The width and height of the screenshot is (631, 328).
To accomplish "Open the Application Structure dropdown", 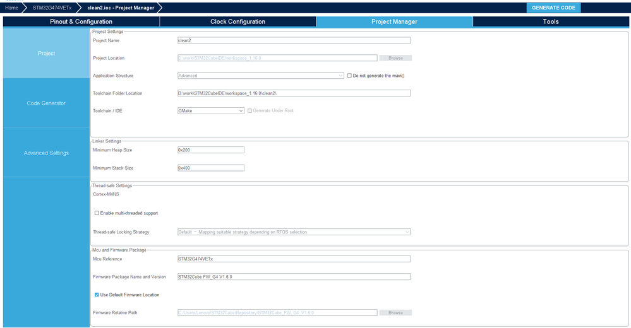I will coord(261,76).
